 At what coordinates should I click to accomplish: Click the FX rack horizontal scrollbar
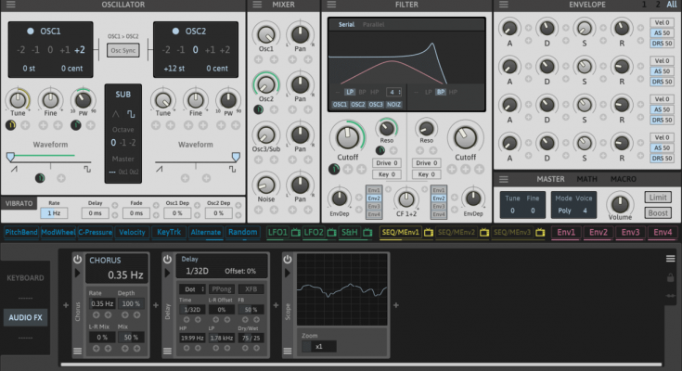[x=362, y=365]
